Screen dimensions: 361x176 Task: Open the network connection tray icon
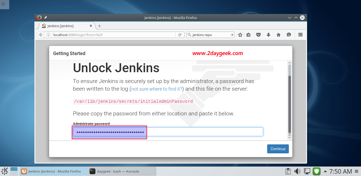pyautogui.click(x=307, y=171)
